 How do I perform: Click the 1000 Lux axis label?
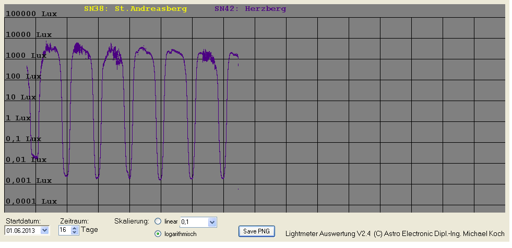tap(26, 56)
